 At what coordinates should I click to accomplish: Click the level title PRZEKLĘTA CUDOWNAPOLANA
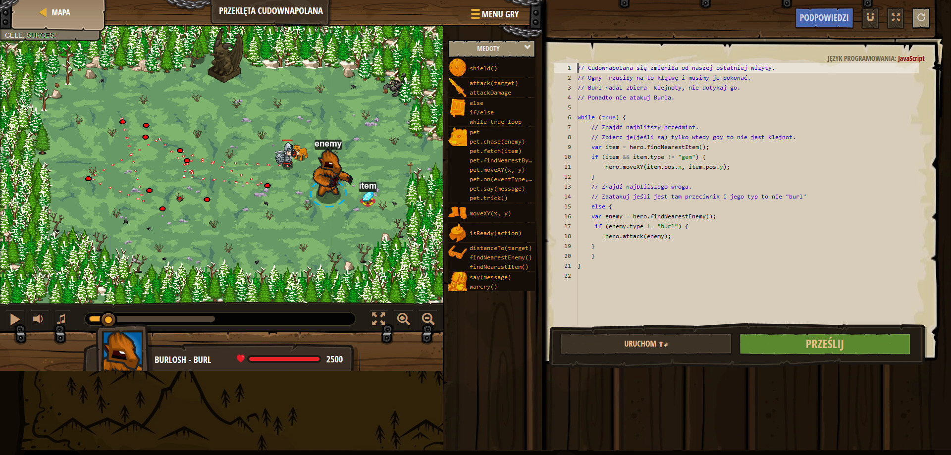[x=270, y=11]
